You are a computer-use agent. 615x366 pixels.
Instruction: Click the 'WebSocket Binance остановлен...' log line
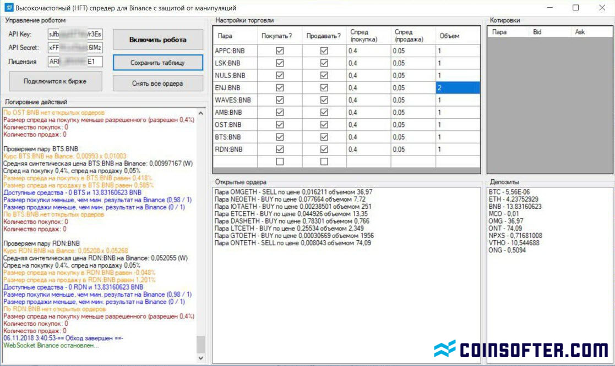click(51, 346)
